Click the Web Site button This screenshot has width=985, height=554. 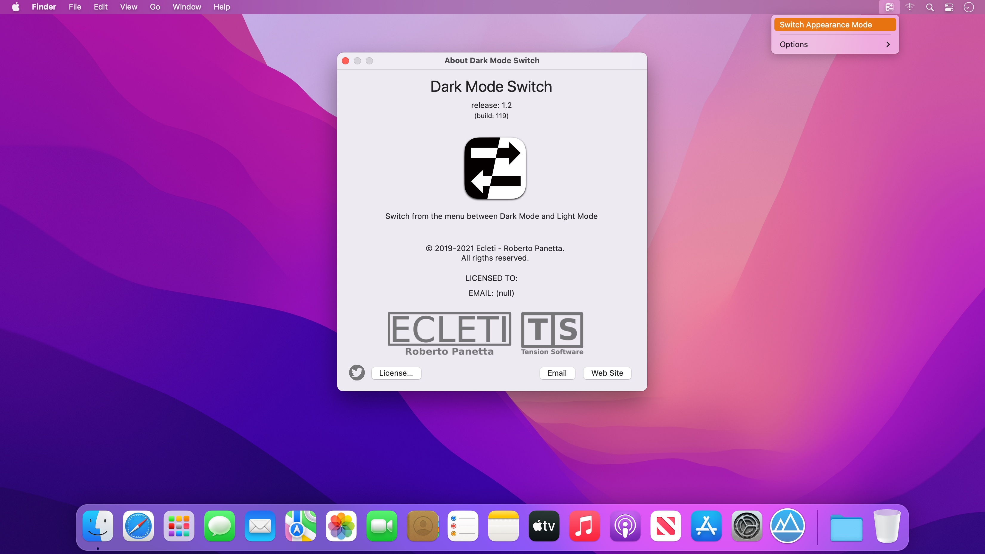[x=607, y=373]
